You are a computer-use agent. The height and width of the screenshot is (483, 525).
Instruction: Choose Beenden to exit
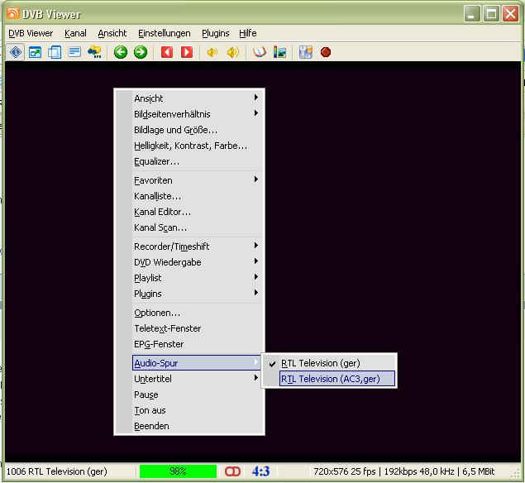pos(197,426)
